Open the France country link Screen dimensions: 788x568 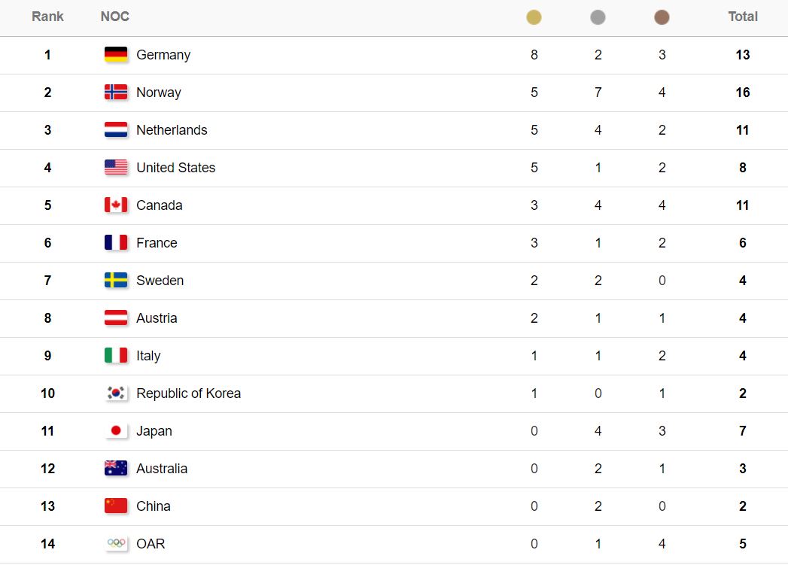(157, 243)
